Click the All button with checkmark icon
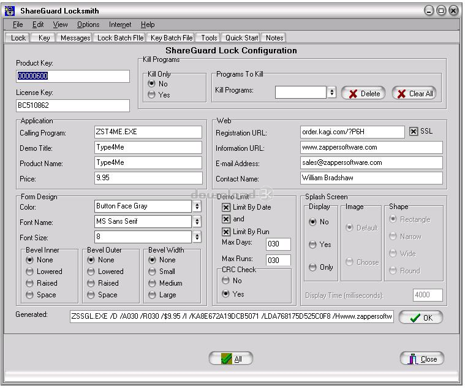465x388 pixels. pos(231,359)
